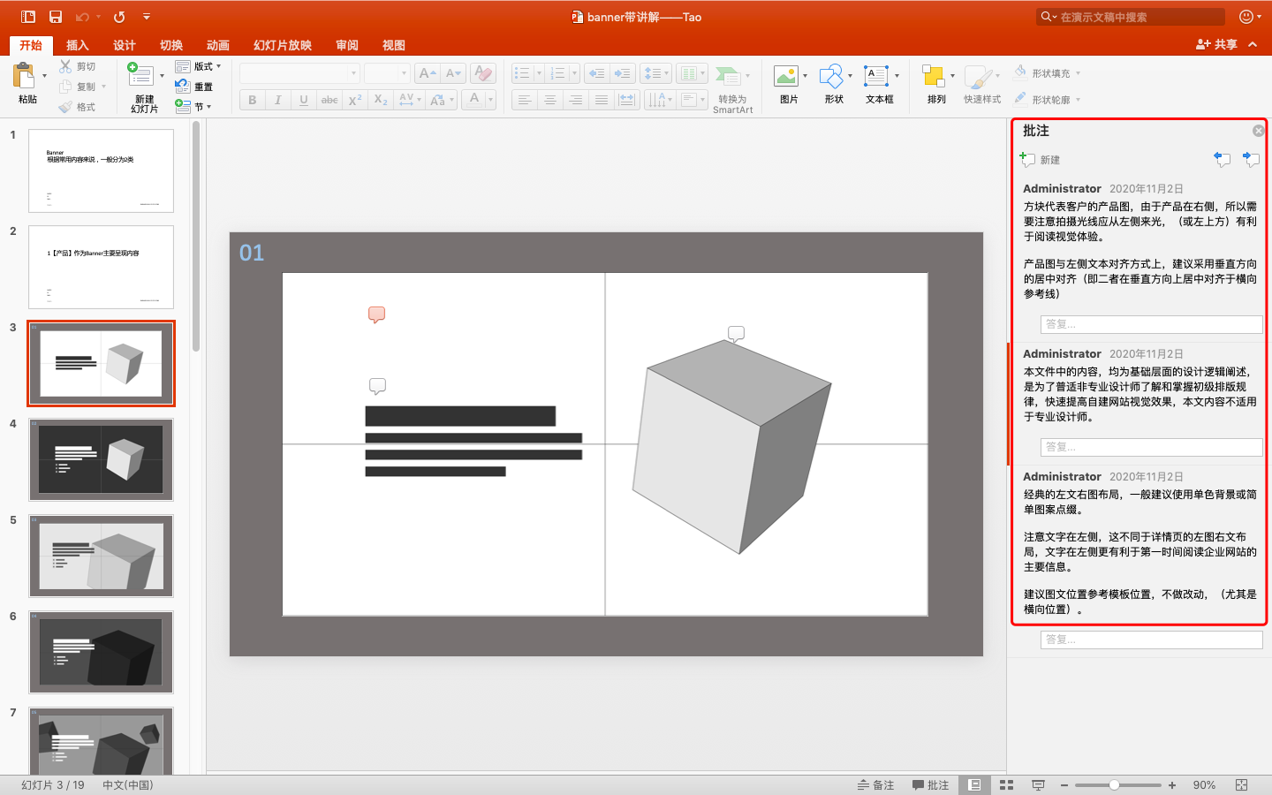Click the Text Box (文本框) icon

(x=876, y=77)
